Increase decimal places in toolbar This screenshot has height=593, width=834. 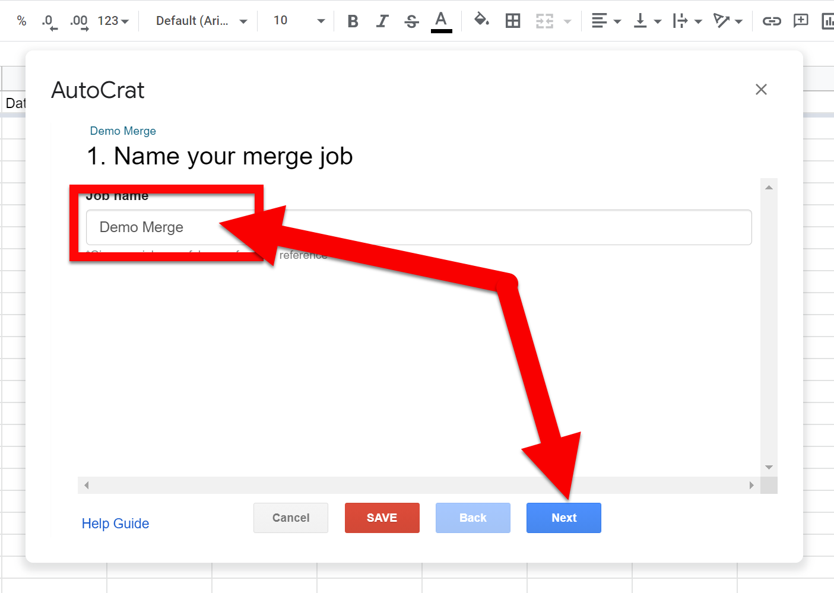(80, 22)
